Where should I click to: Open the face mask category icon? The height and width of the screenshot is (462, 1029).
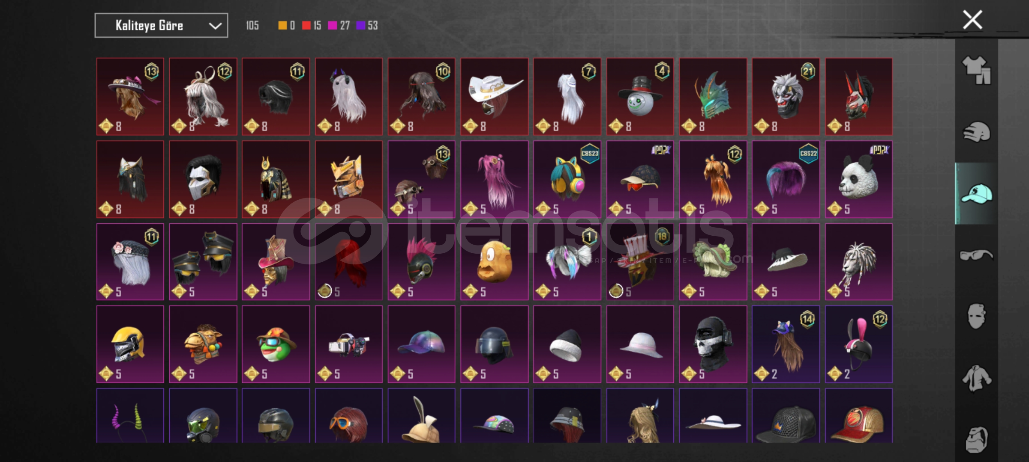click(x=976, y=317)
